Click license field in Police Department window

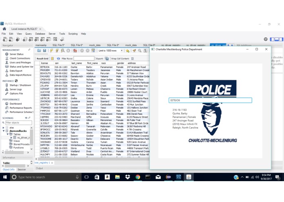tap(210, 100)
